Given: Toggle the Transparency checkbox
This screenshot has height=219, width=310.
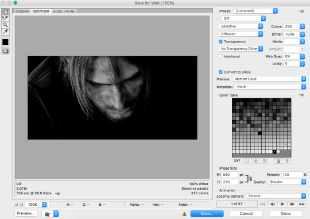Looking at the screenshot, I should (220, 41).
